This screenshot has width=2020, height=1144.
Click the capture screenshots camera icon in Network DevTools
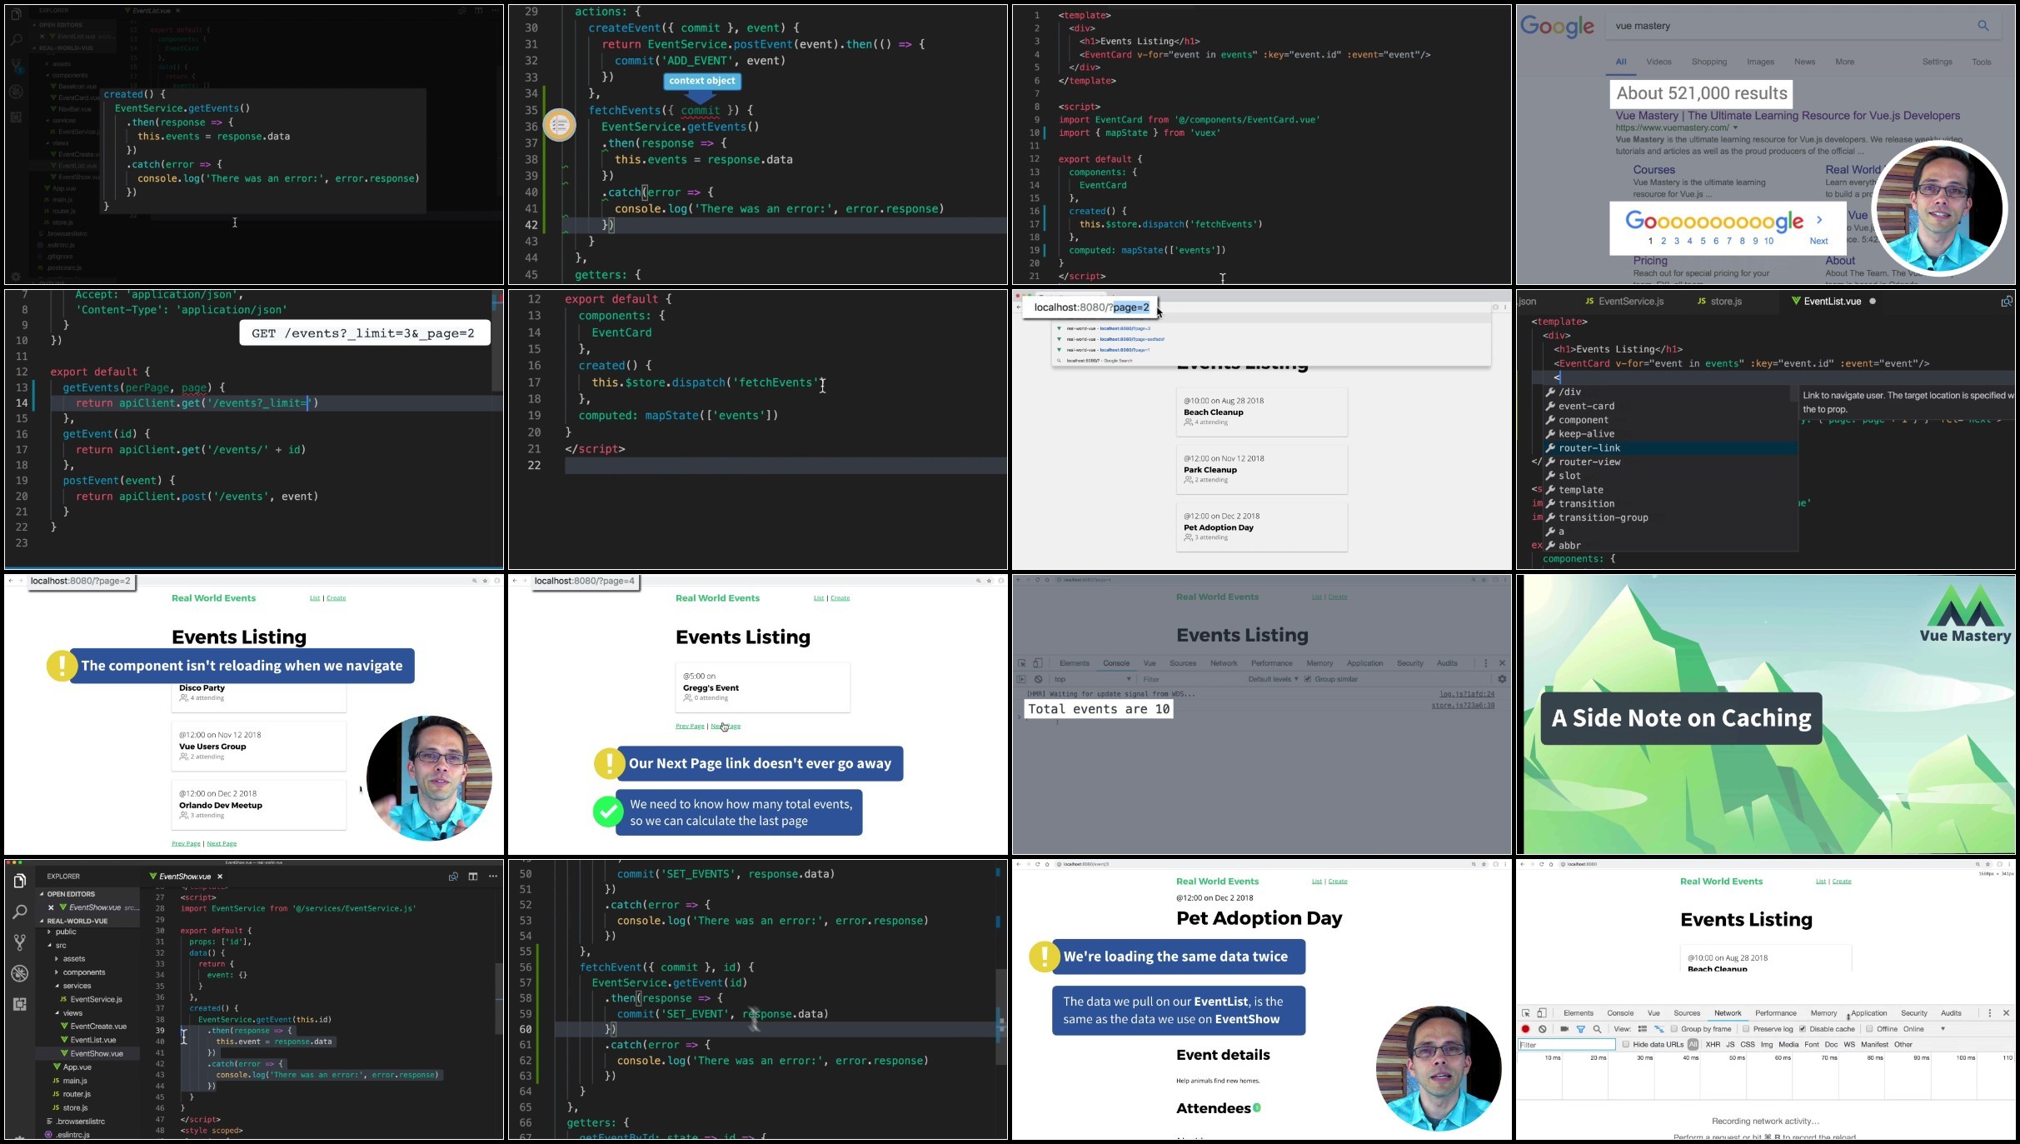[1564, 1029]
